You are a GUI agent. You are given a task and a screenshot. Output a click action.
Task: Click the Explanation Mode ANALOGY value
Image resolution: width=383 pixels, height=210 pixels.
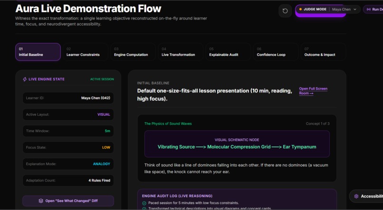(x=101, y=164)
